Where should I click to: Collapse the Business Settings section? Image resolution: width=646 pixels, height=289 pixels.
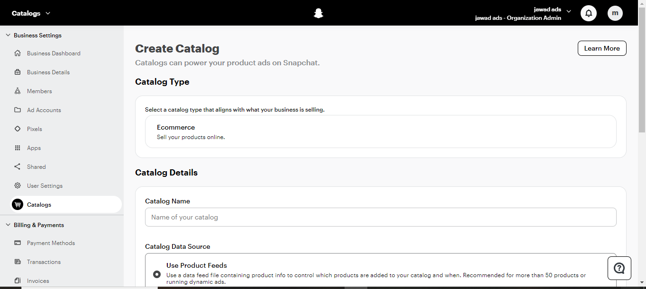pyautogui.click(x=8, y=35)
